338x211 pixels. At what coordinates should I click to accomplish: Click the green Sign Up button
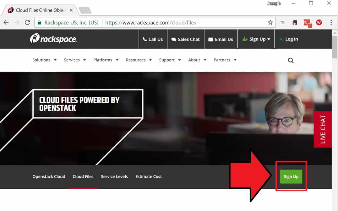(x=291, y=176)
